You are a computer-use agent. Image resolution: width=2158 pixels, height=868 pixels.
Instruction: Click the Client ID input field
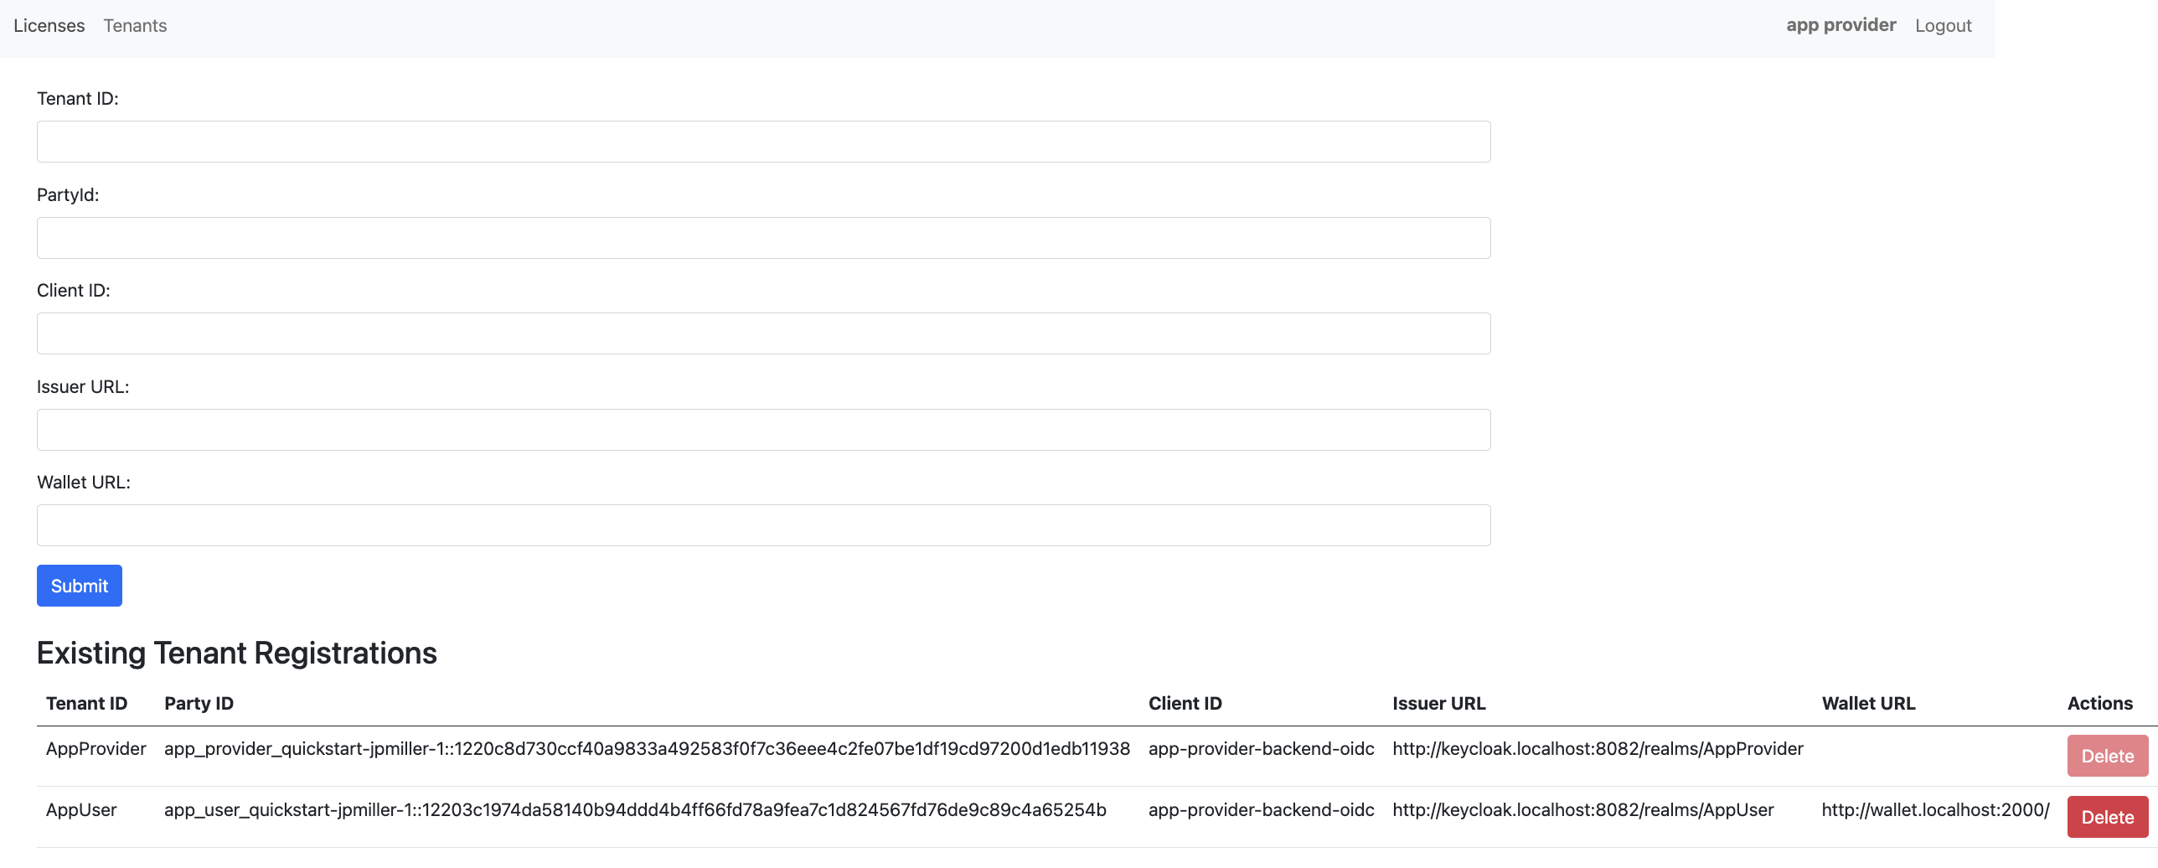[762, 333]
